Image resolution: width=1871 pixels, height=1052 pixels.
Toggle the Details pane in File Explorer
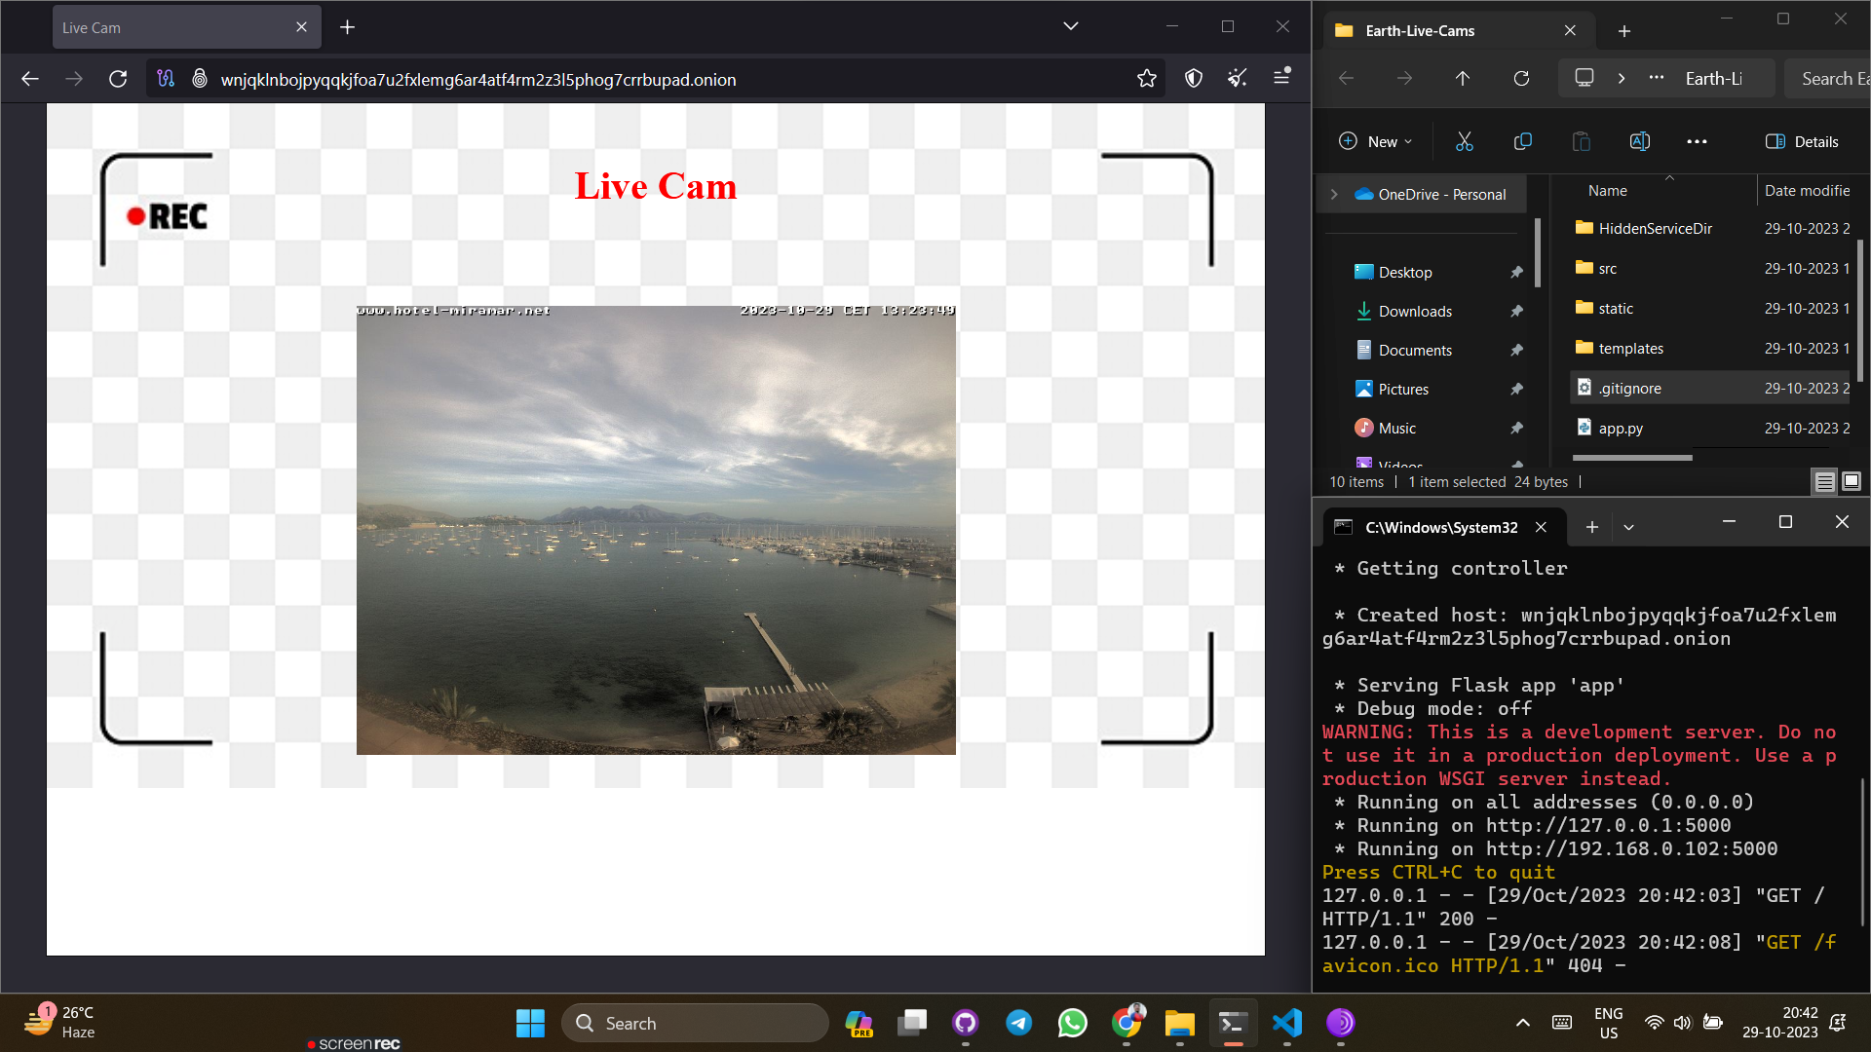(x=1802, y=141)
